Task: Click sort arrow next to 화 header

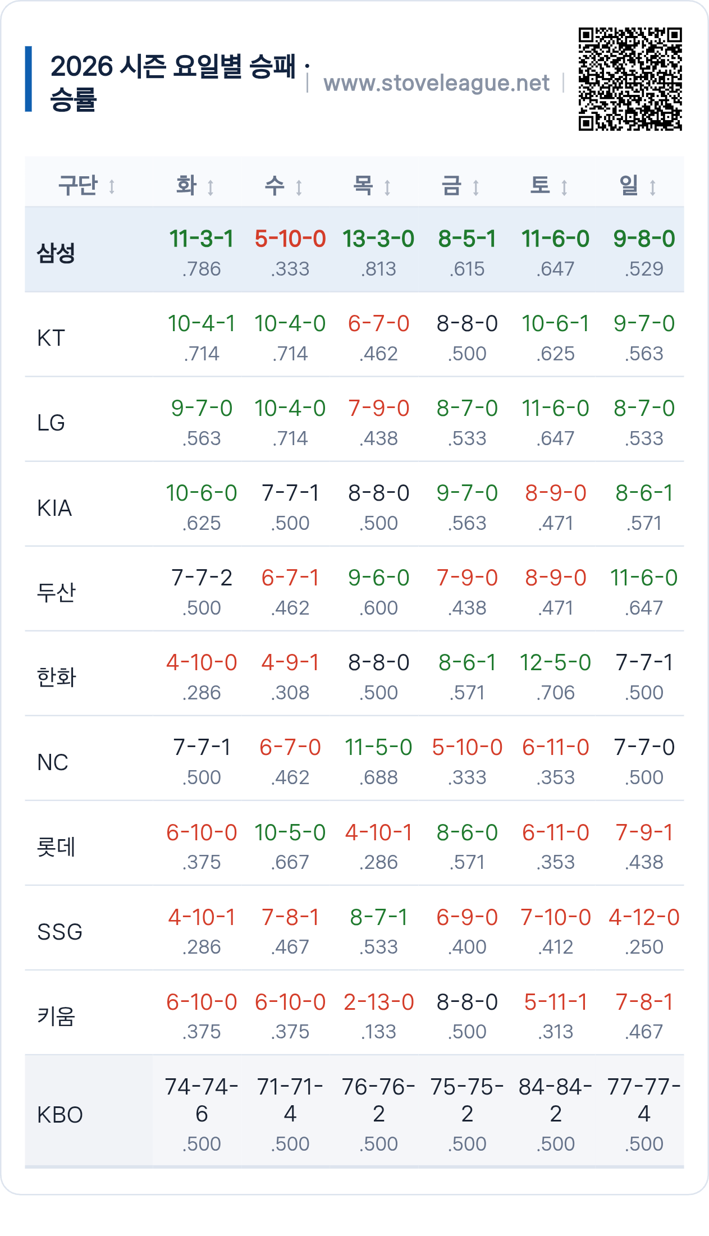Action: pyautogui.click(x=211, y=186)
